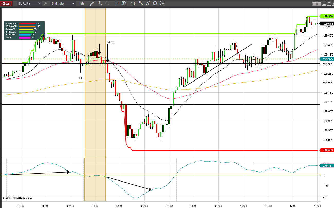Click the 09:00 time axis label
Screen dimensions: 334x208
point(219,206)
